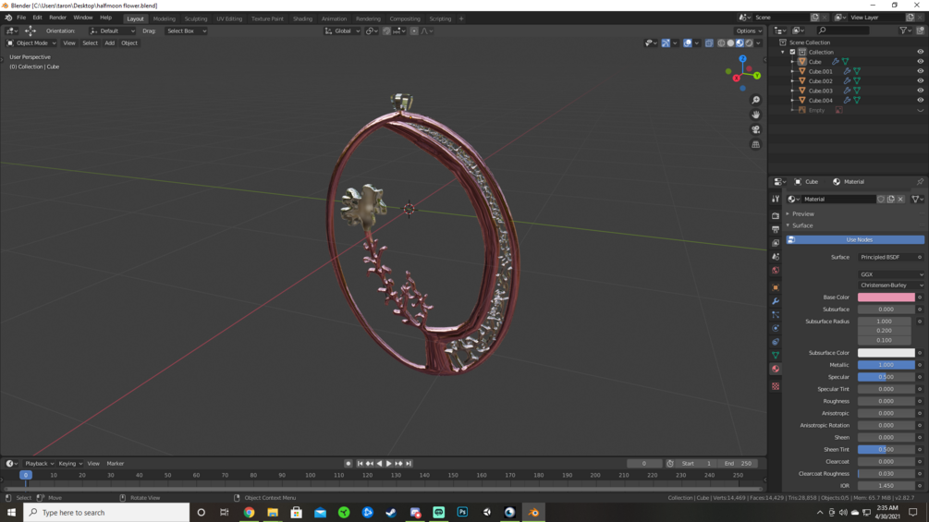Open the Options dropdown in viewport
The width and height of the screenshot is (929, 522).
click(749, 30)
